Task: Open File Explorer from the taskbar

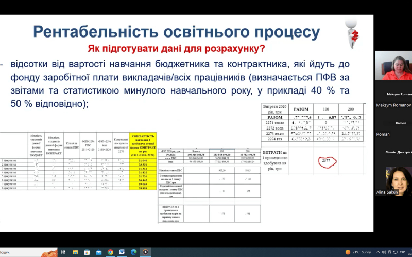Action: pyautogui.click(x=75, y=252)
